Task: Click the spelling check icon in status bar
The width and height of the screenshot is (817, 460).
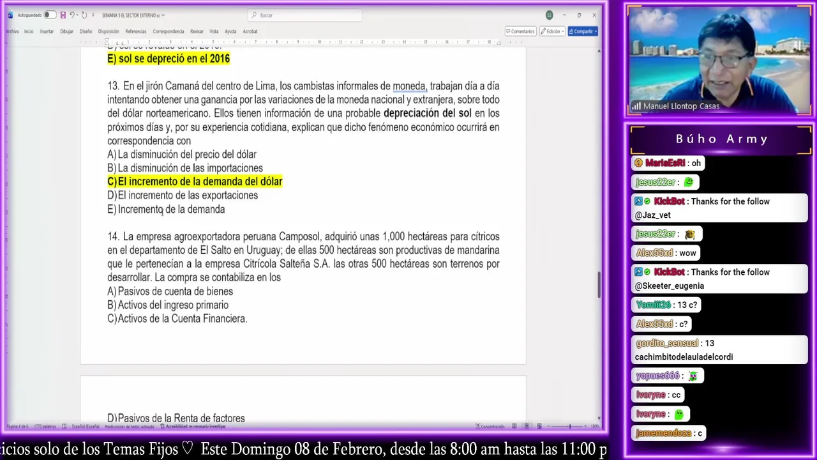Action: [x=66, y=426]
